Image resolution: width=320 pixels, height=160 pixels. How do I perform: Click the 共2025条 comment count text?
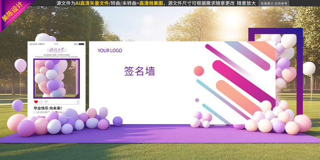pyautogui.click(x=43, y=112)
